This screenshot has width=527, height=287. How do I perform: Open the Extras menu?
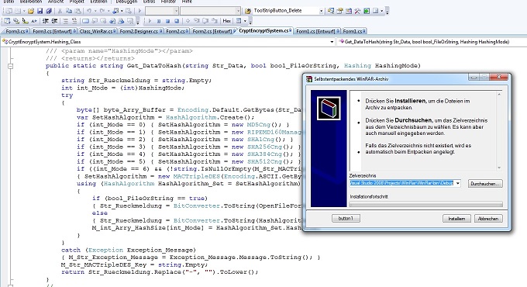(x=149, y=2)
